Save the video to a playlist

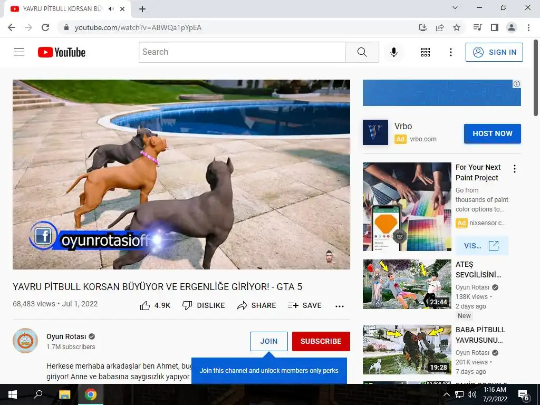[305, 305]
